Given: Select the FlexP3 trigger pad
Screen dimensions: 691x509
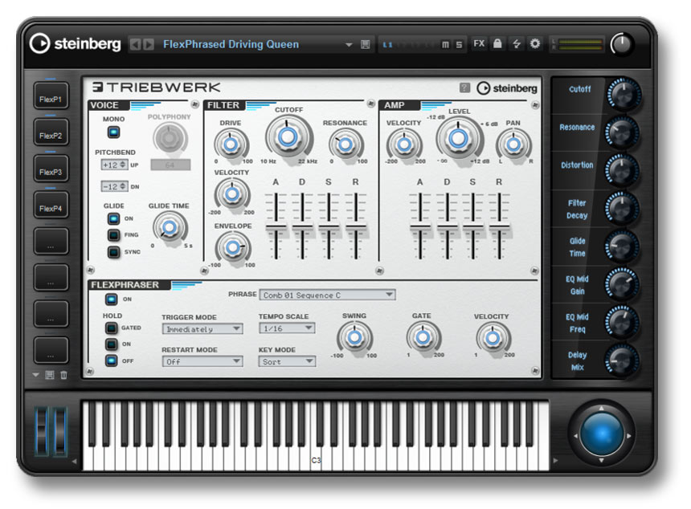Looking at the screenshot, I should pos(51,169).
